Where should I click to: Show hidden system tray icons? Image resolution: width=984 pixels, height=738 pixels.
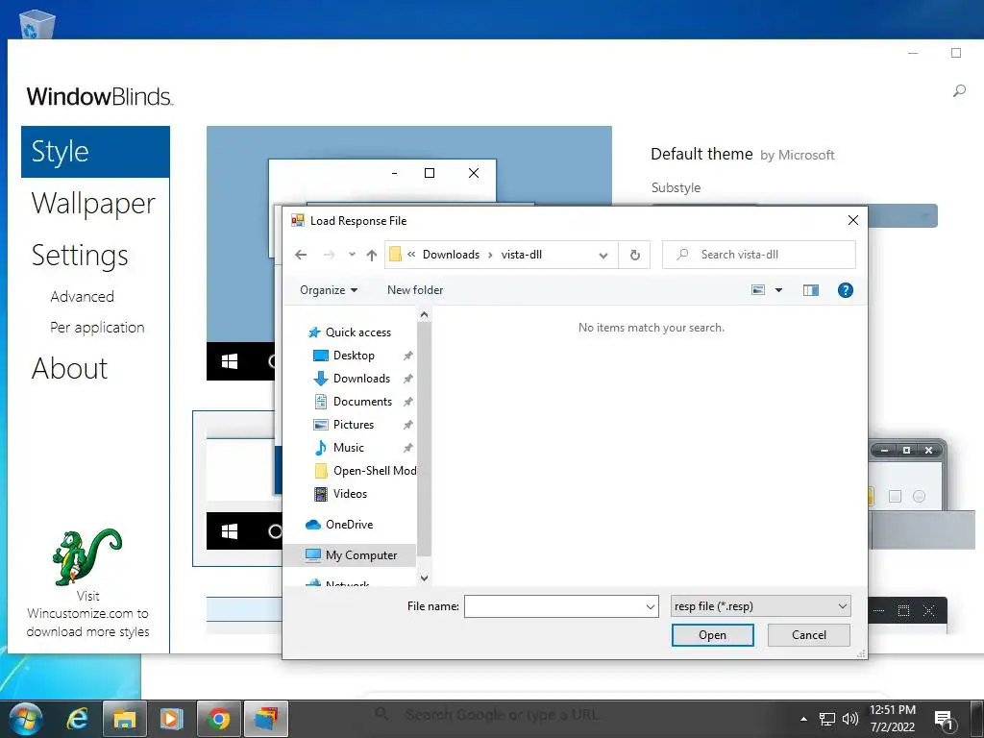click(804, 719)
